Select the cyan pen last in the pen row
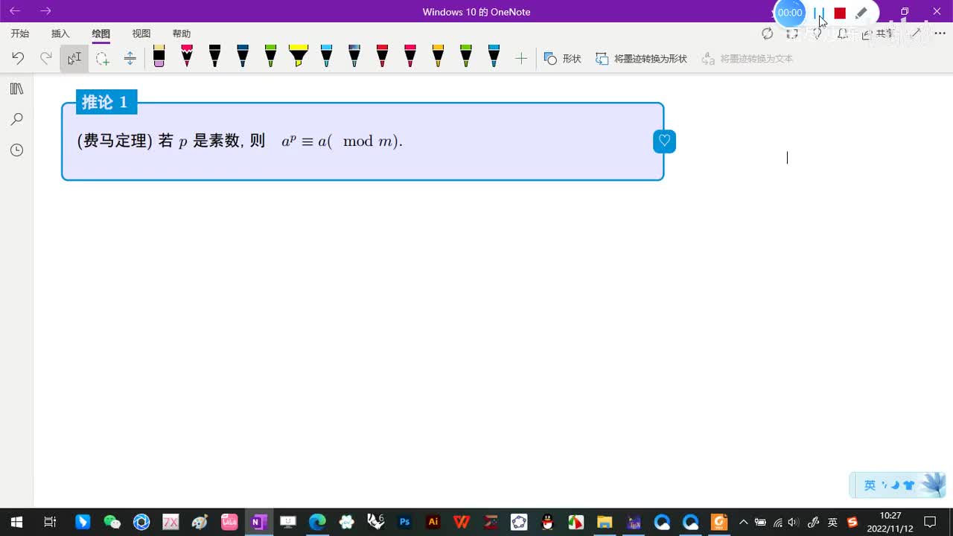 (x=494, y=56)
